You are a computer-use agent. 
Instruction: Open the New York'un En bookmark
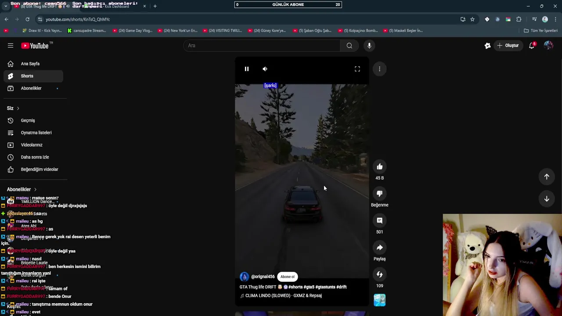[177, 31]
